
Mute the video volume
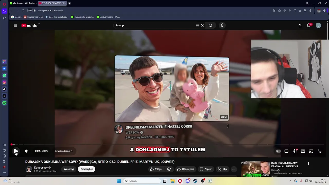click(26, 151)
